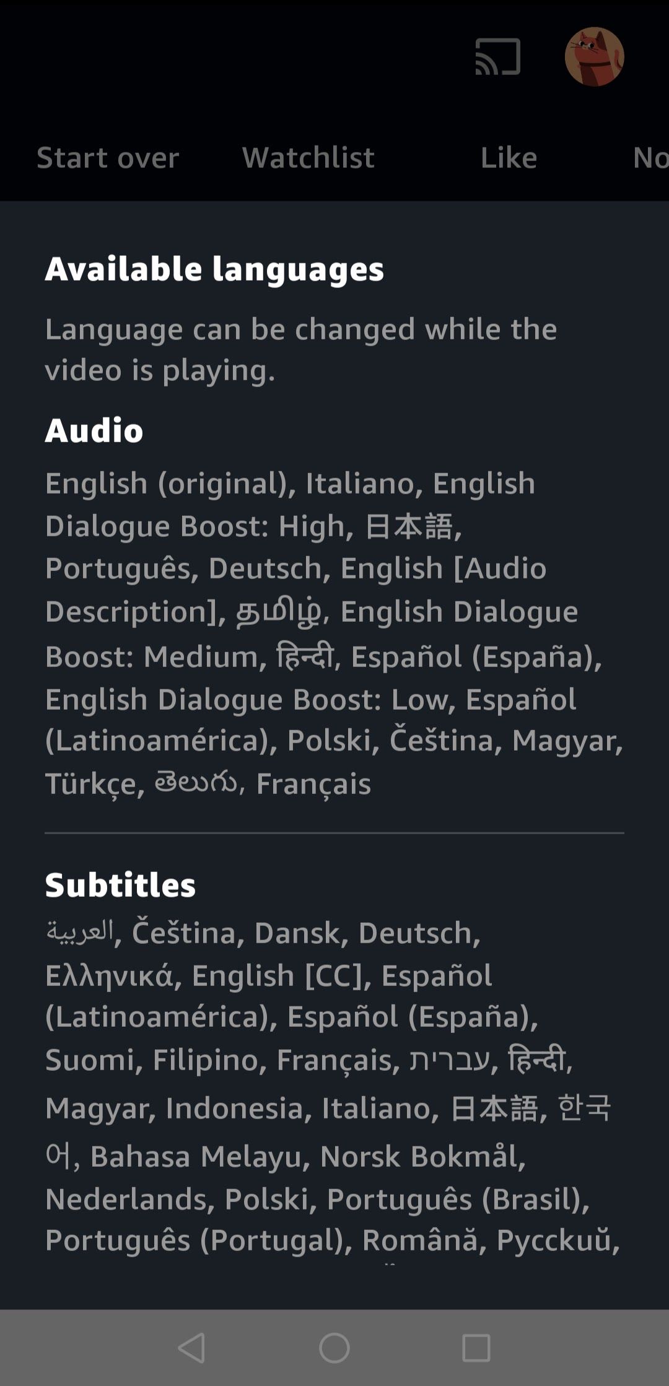This screenshot has height=1386, width=669.
Task: Open recent apps square button
Action: click(476, 1348)
